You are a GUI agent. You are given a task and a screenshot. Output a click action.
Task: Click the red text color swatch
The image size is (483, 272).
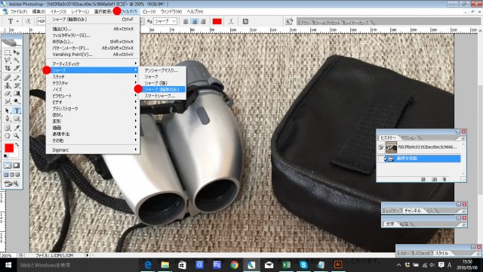click(x=217, y=21)
